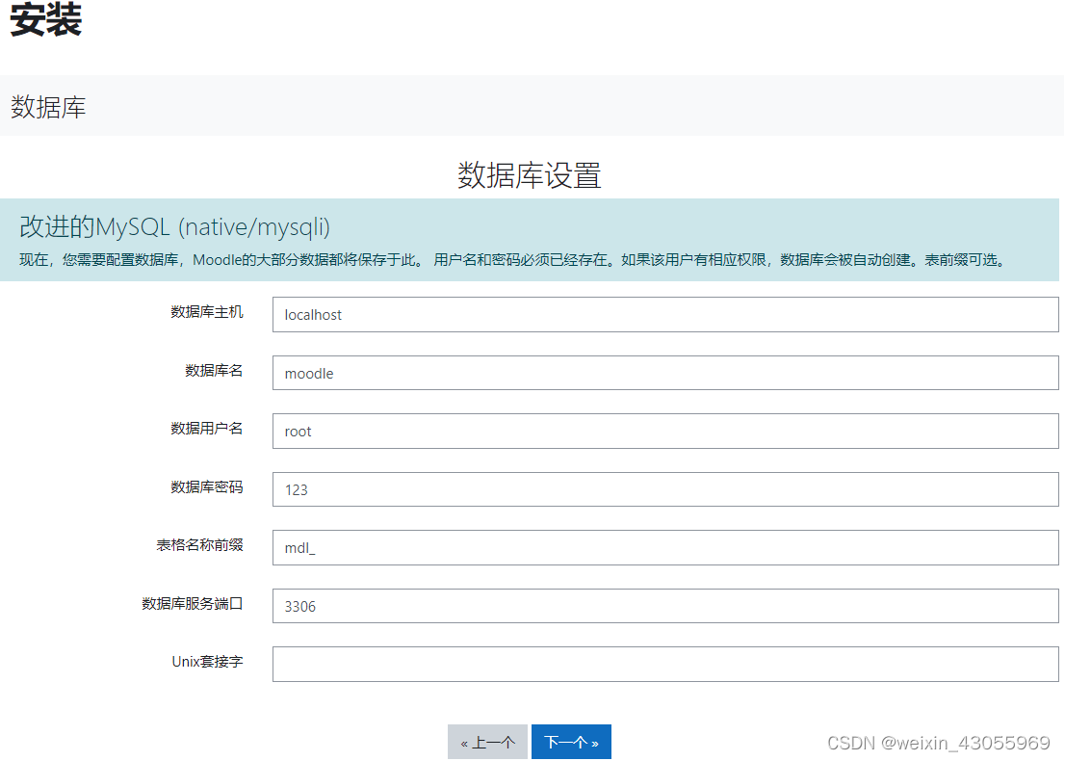Click the 数据库设置 heading
Screen dimensions: 1065x761
point(529,175)
